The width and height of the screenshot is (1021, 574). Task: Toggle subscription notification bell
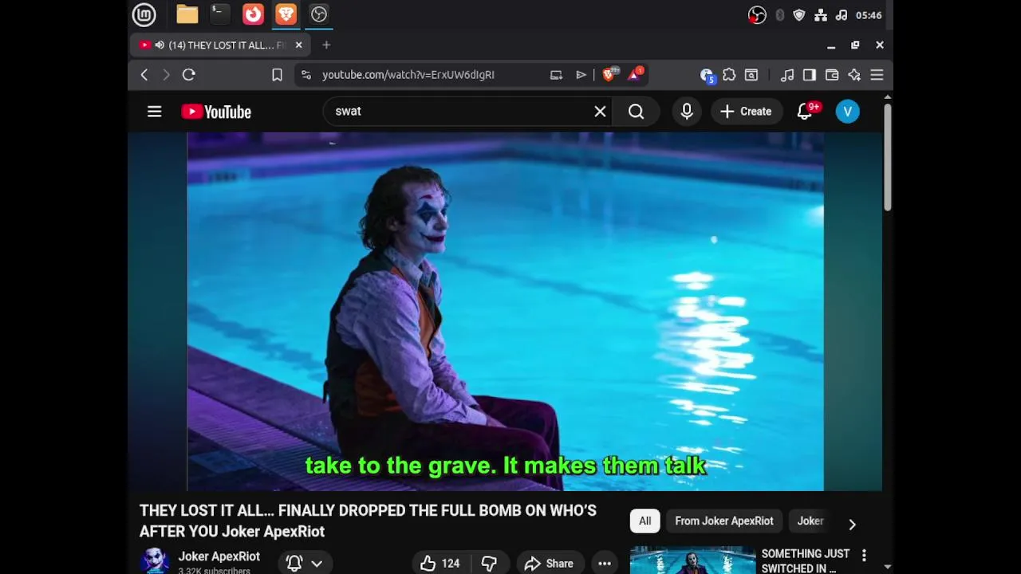coord(294,563)
